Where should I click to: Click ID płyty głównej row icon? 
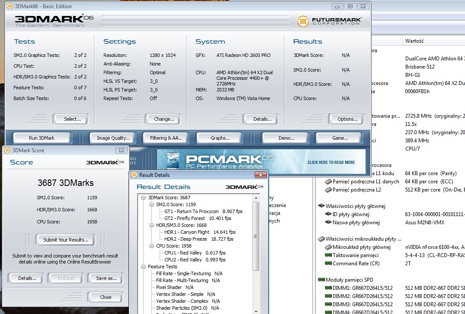click(x=328, y=214)
